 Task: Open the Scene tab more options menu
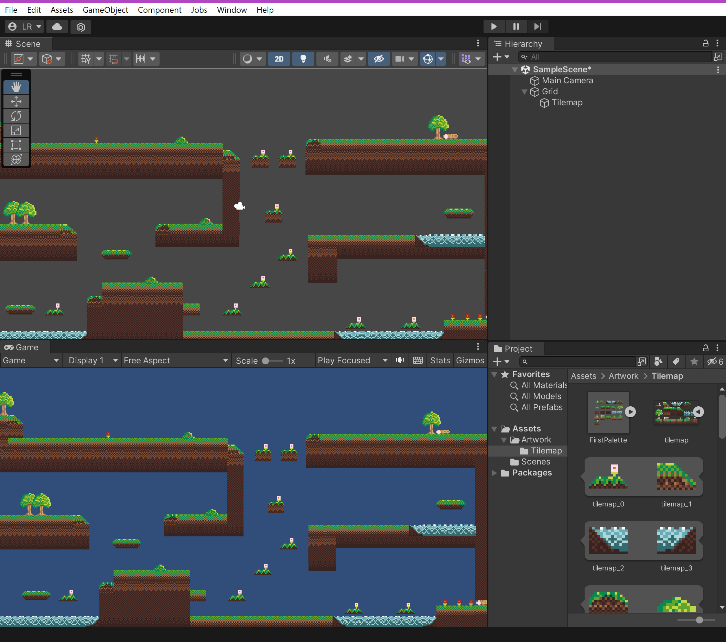[478, 43]
